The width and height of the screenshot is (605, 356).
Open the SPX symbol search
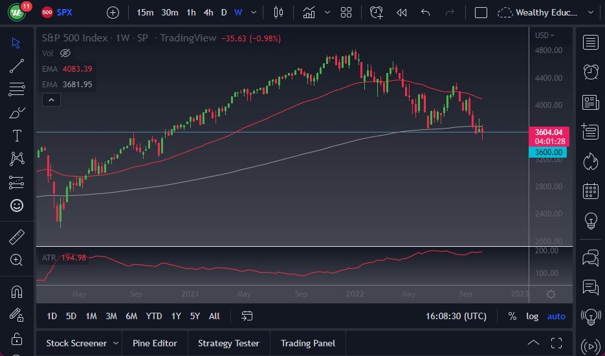(x=64, y=12)
